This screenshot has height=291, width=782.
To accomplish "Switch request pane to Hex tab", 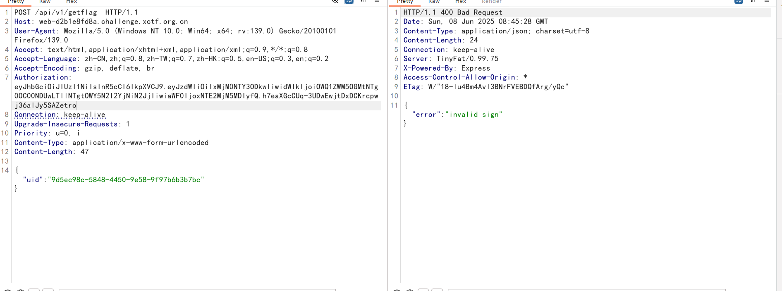I will click(x=72, y=2).
